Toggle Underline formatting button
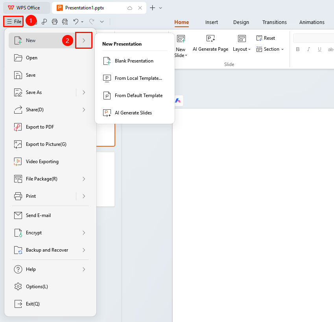 point(319,50)
